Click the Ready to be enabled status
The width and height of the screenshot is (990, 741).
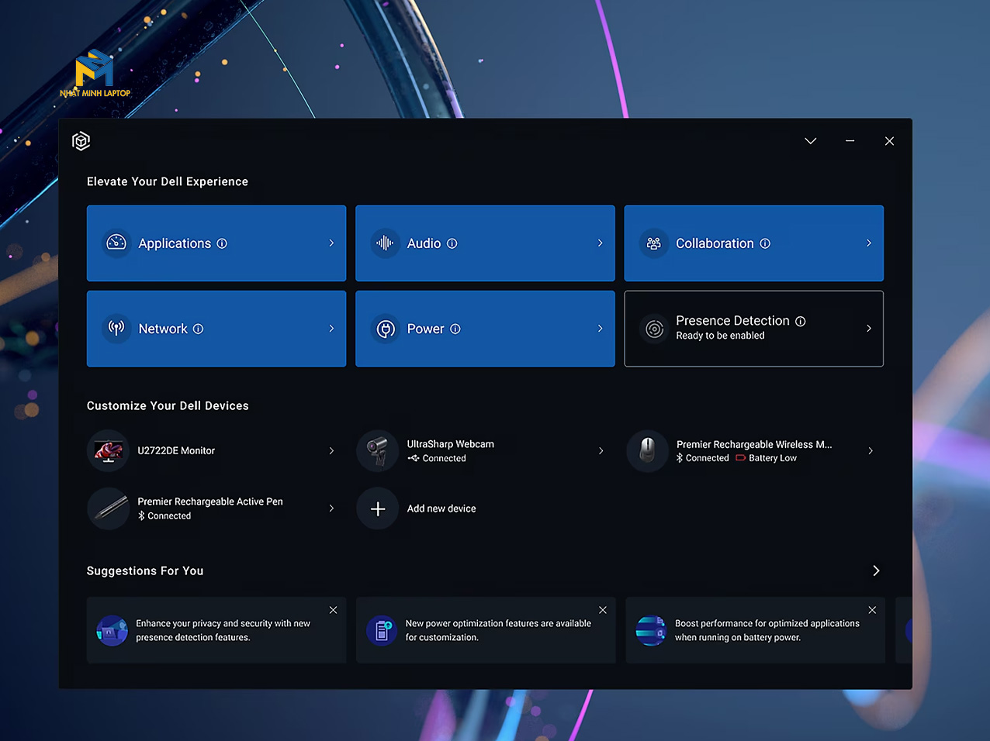(720, 336)
